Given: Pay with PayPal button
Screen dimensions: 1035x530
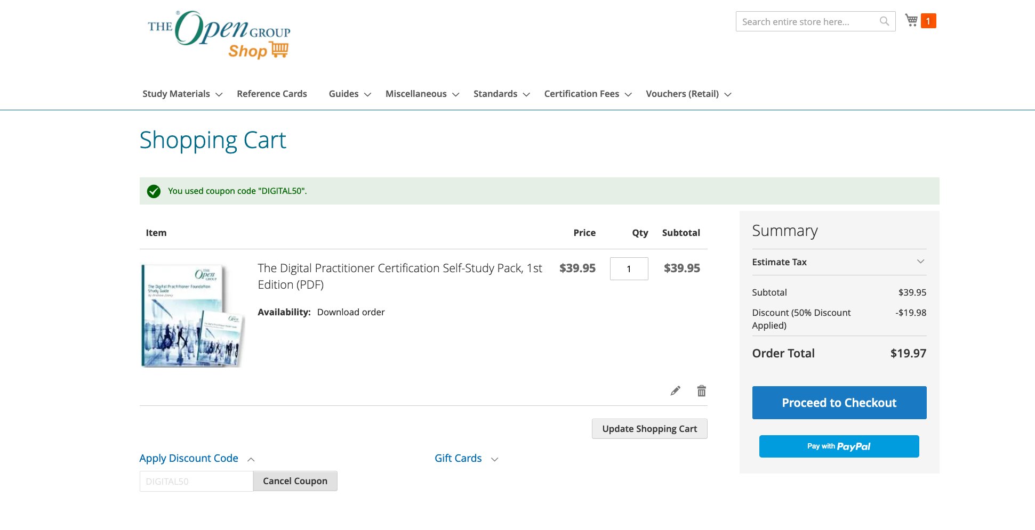Looking at the screenshot, I should pyautogui.click(x=839, y=446).
